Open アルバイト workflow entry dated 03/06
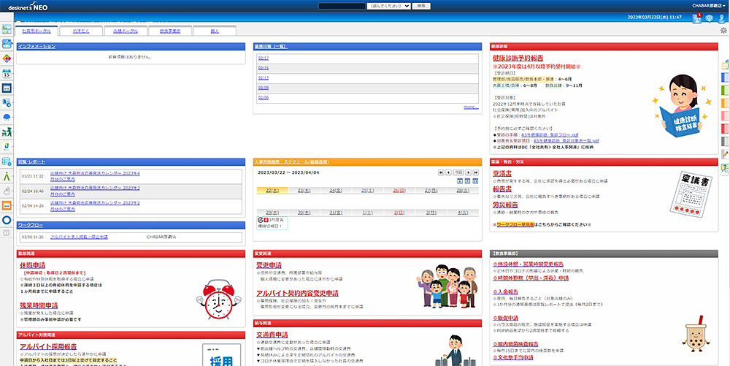Screen dimensions: 730x366 pyautogui.click(x=79, y=237)
